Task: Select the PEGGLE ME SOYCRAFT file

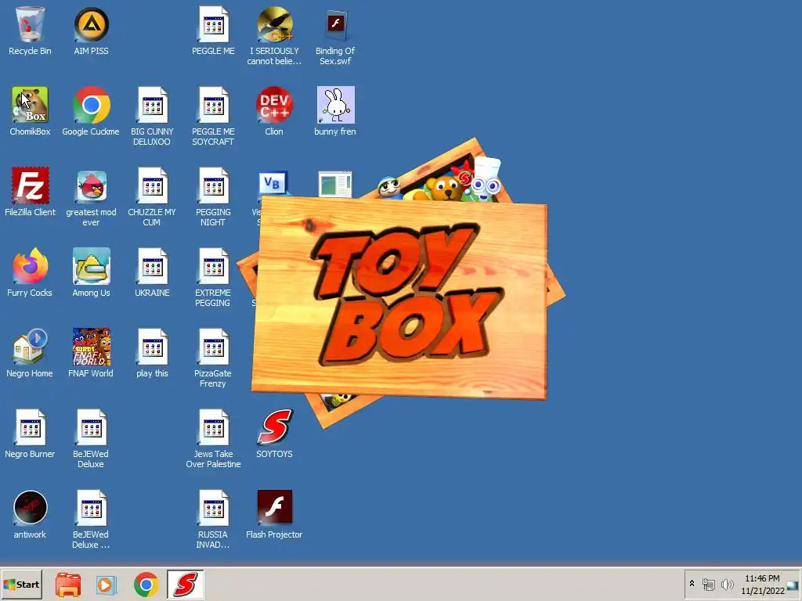Action: pos(213,105)
